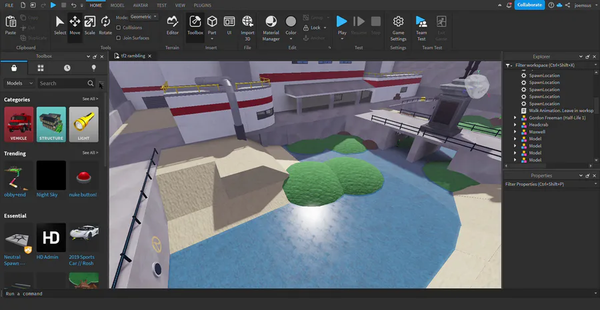Click the Collaborate button

[529, 5]
